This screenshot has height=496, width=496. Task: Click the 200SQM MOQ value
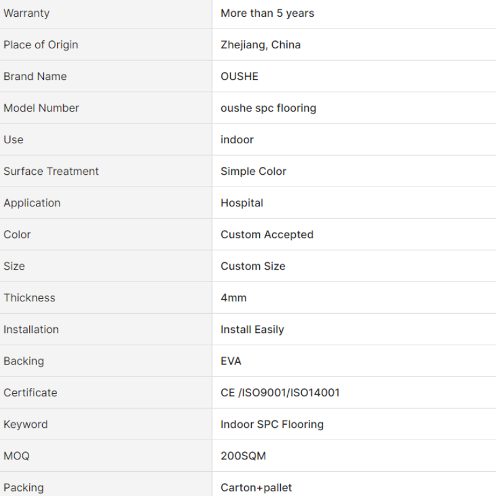(x=243, y=456)
